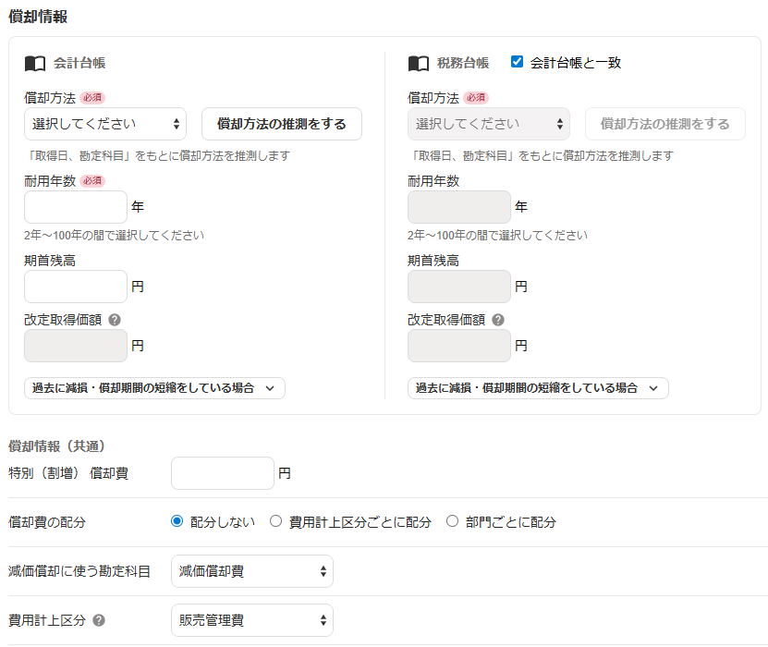Open 税務台帳 償却方法 dropdown
The height and width of the screenshot is (647, 768).
(489, 124)
